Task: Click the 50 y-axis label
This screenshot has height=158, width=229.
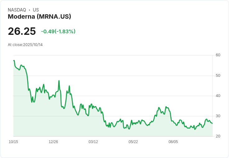Action: pos(218,76)
